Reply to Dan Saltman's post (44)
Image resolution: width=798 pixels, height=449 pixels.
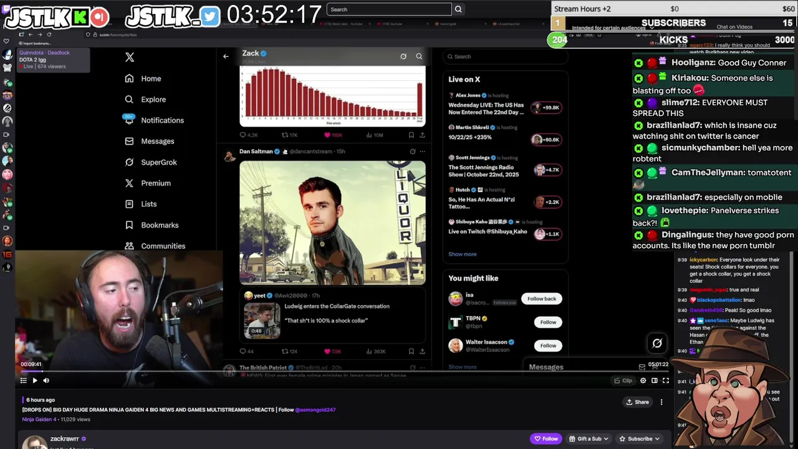coord(247,351)
